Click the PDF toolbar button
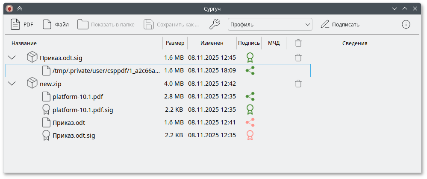427x179 pixels. (x=22, y=24)
